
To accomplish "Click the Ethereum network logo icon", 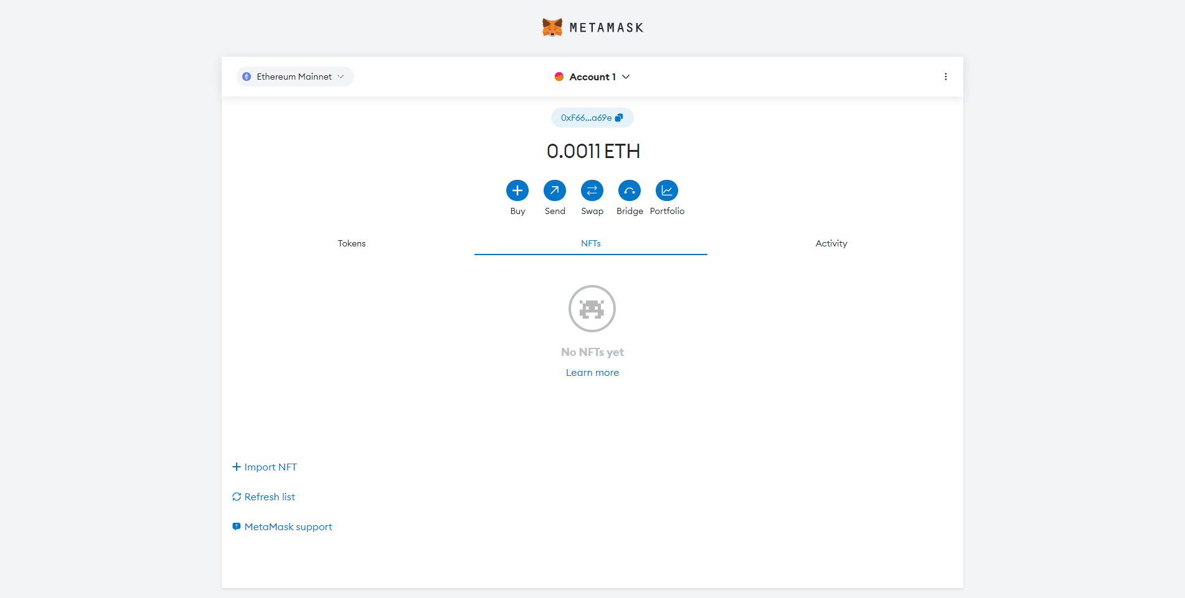I will tap(247, 77).
